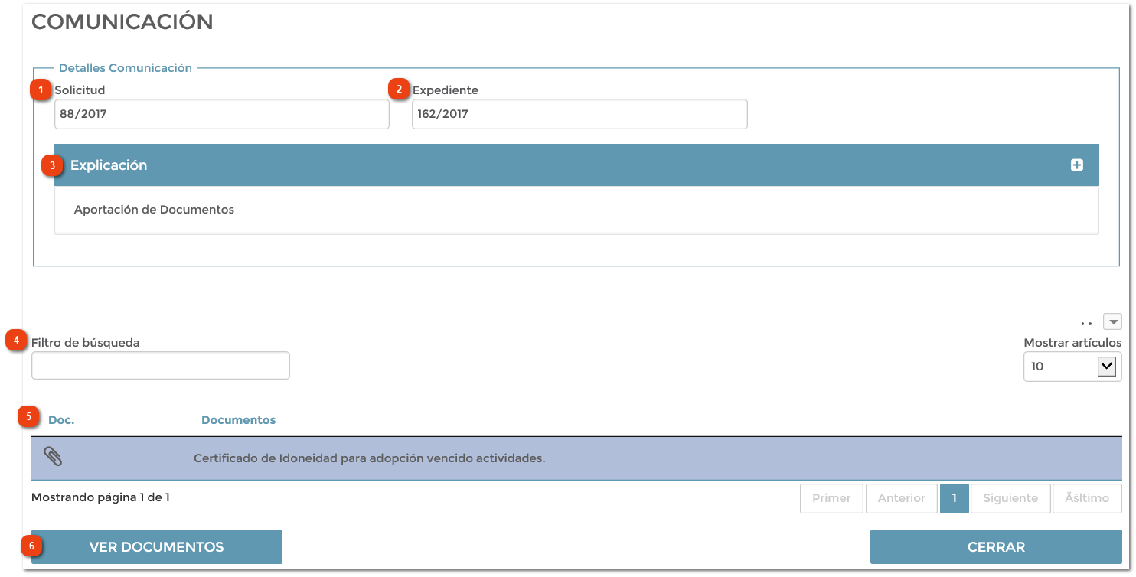1136x577 pixels.
Task: Click the red badge numbered 4
Action: point(16,340)
